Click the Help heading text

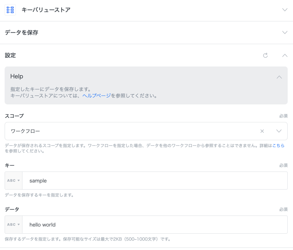pos(17,76)
